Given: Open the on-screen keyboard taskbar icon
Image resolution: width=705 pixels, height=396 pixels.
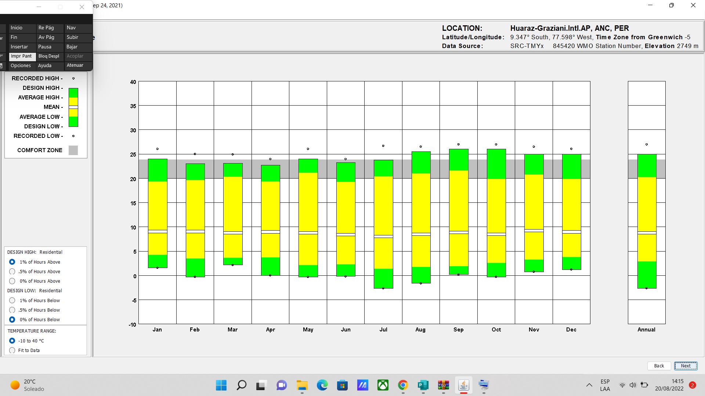Looking at the screenshot, I should click(484, 385).
